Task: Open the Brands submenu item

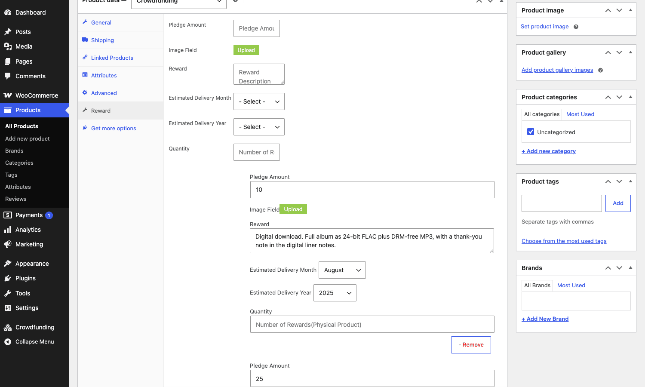Action: (x=14, y=151)
